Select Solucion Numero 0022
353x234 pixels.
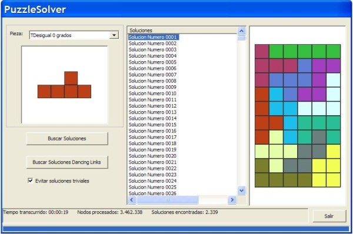click(152, 169)
